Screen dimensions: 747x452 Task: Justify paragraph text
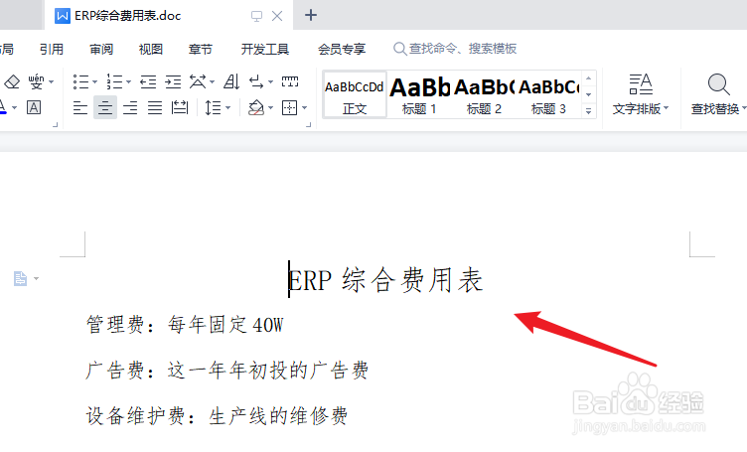click(x=155, y=108)
